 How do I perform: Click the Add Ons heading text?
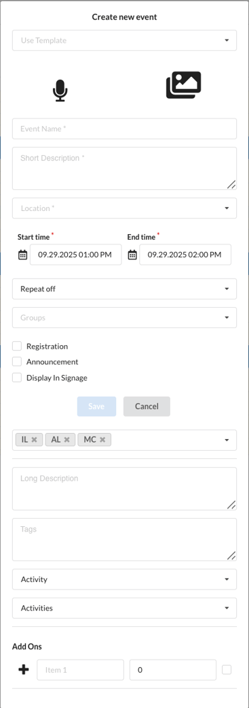27,647
